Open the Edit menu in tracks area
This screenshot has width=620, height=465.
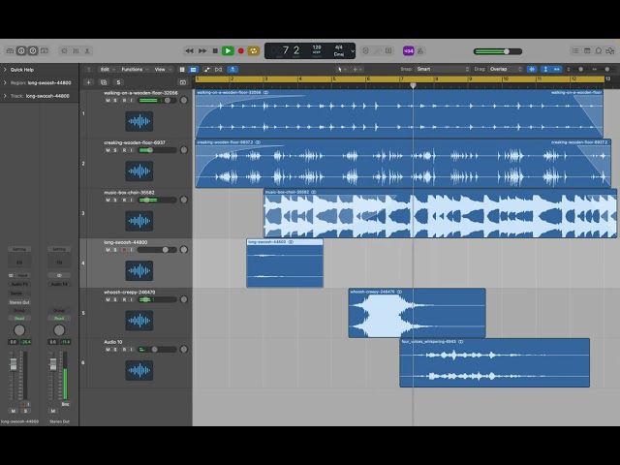pyautogui.click(x=108, y=70)
